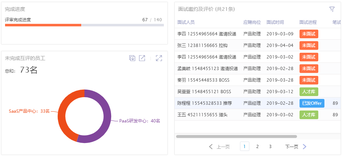Click the date 2019-03-28 cell
This screenshot has height=156, width=345.
point(280,80)
